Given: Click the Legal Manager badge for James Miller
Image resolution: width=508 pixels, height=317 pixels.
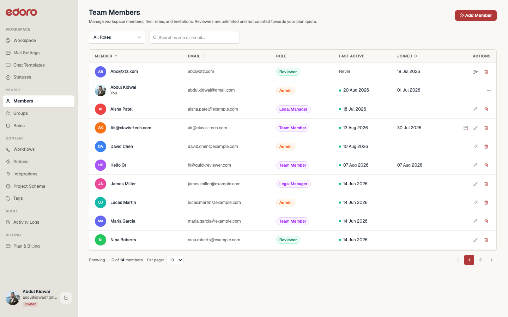Looking at the screenshot, I should 293,184.
